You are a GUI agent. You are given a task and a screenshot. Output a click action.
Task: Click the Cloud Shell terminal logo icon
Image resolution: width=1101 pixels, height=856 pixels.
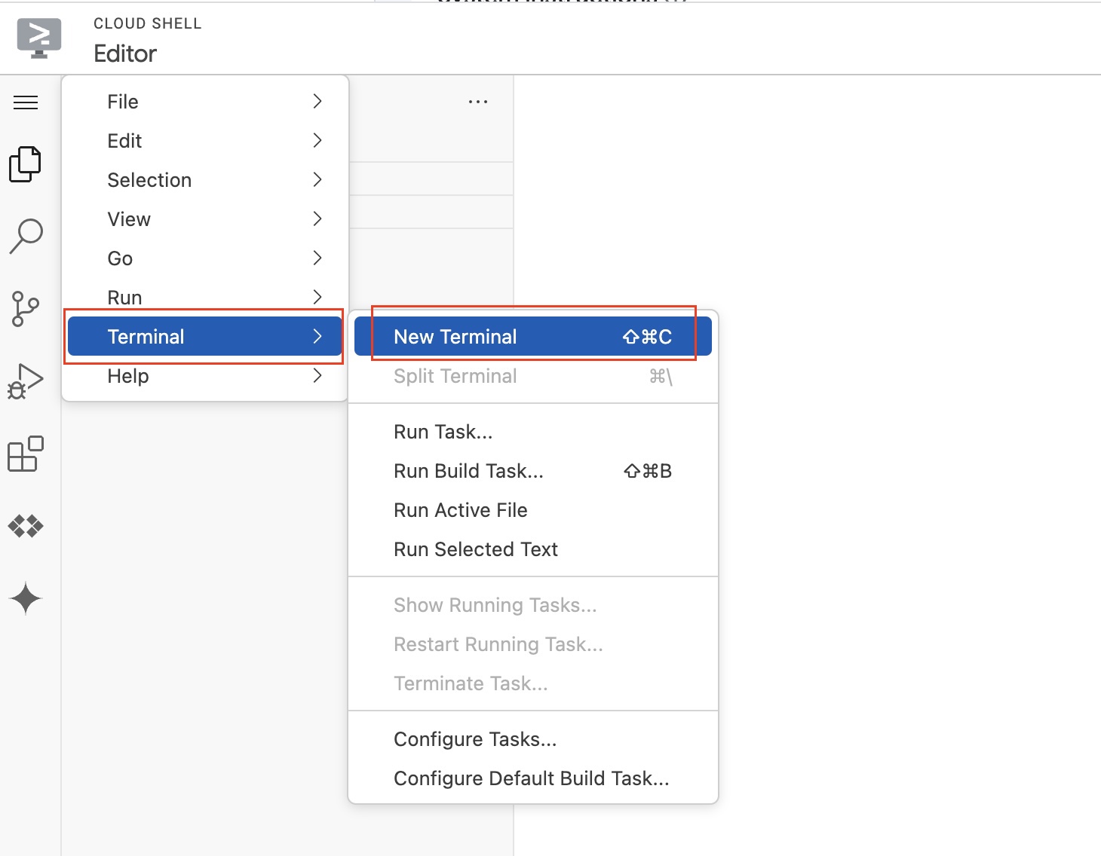(x=39, y=38)
